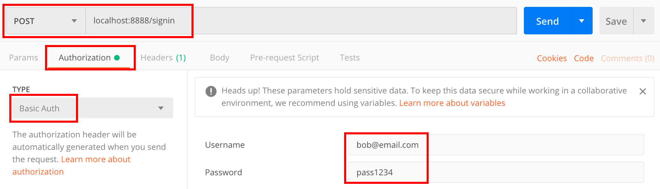
Task: Open Comments (0) link
Action: point(627,58)
